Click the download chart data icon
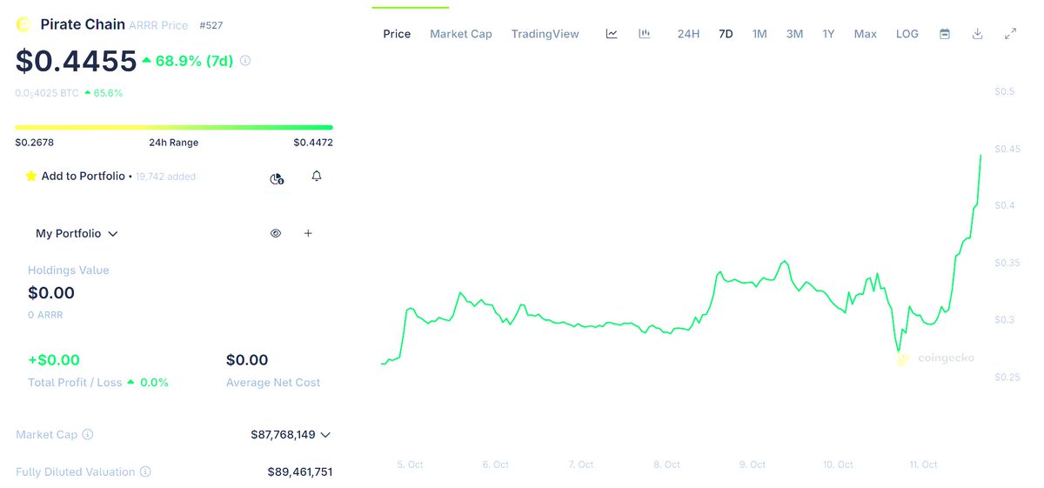The image size is (1044, 488). [978, 34]
